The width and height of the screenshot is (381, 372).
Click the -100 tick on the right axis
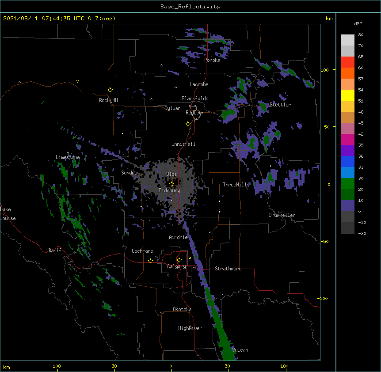tap(323, 298)
